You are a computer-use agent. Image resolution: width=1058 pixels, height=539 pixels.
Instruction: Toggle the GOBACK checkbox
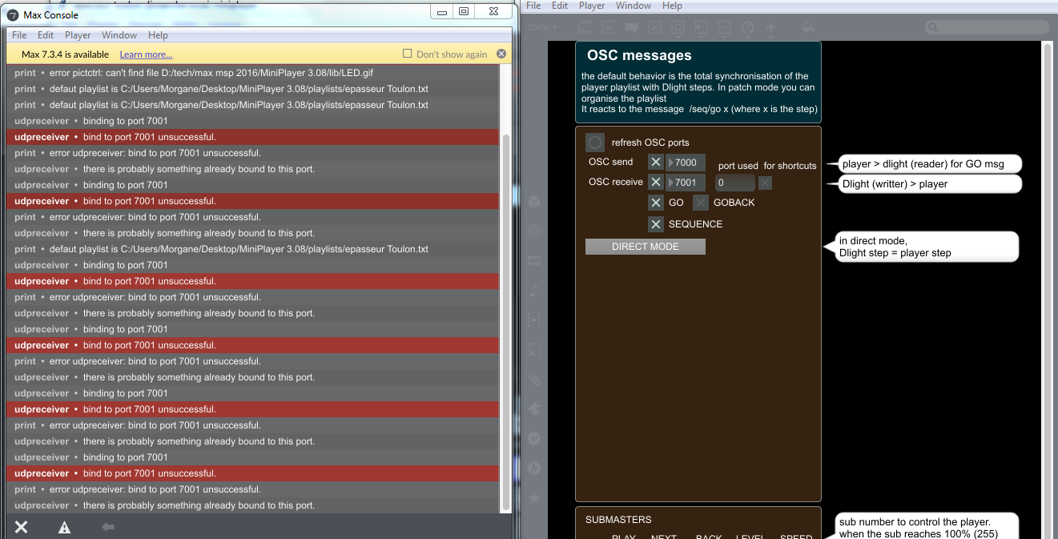point(701,203)
